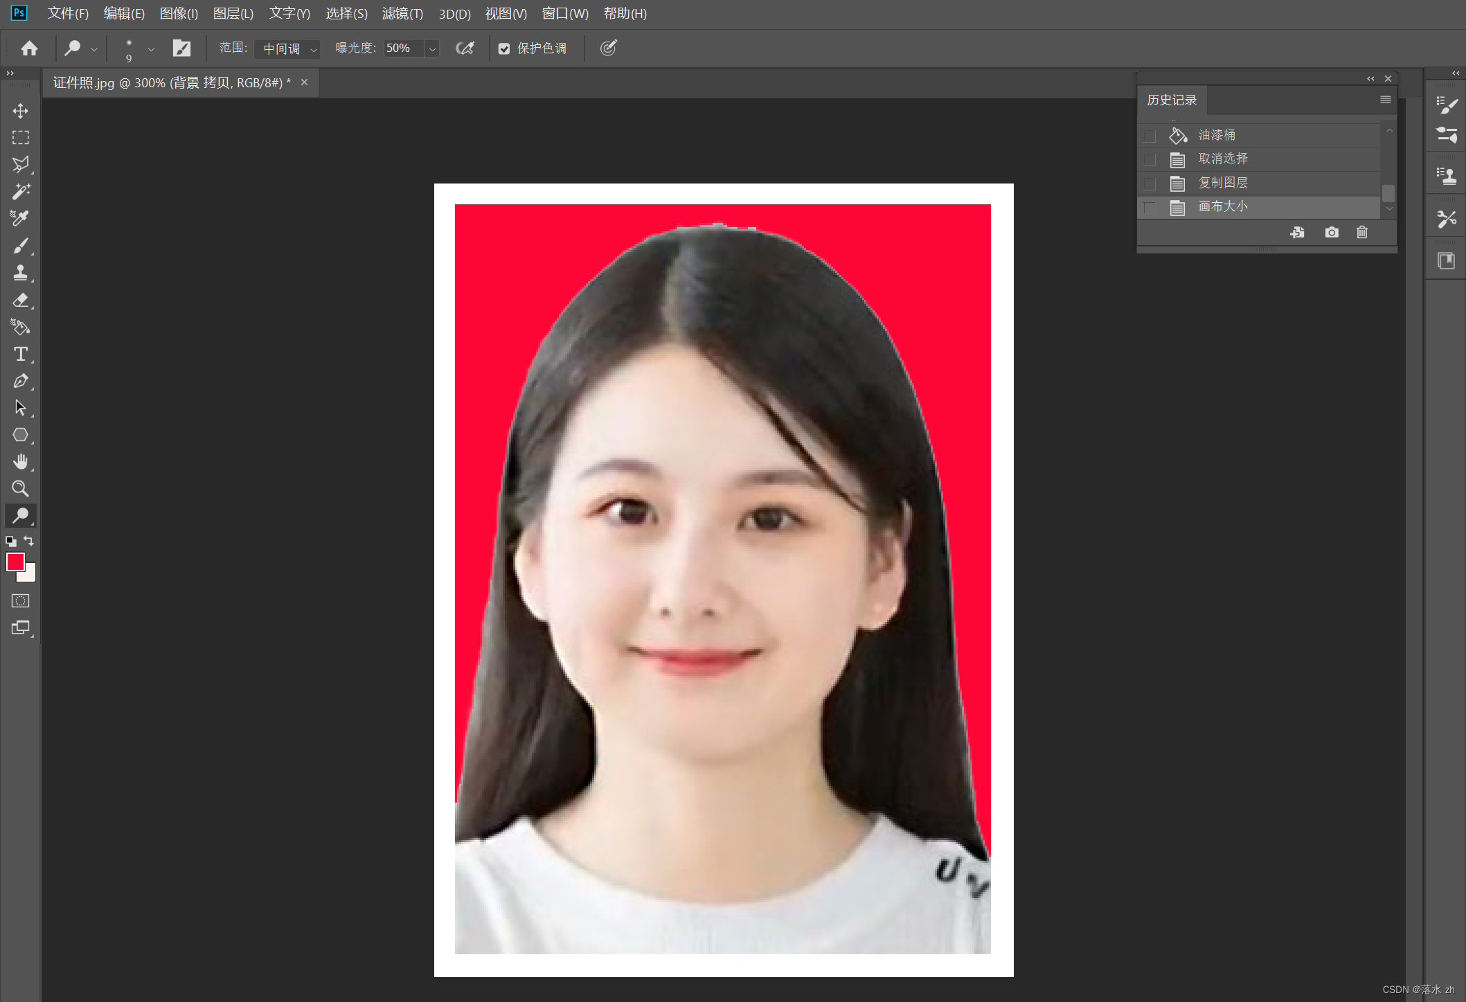The height and width of the screenshot is (1002, 1466).
Task: Open the 范围 dropdown showing 中间调
Action: [x=287, y=48]
